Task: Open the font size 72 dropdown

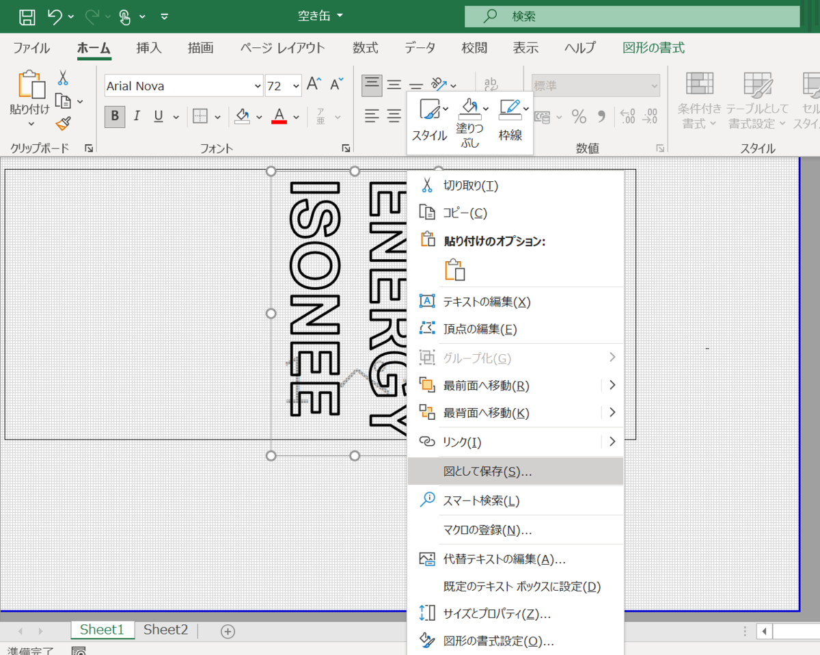Action: coord(296,86)
